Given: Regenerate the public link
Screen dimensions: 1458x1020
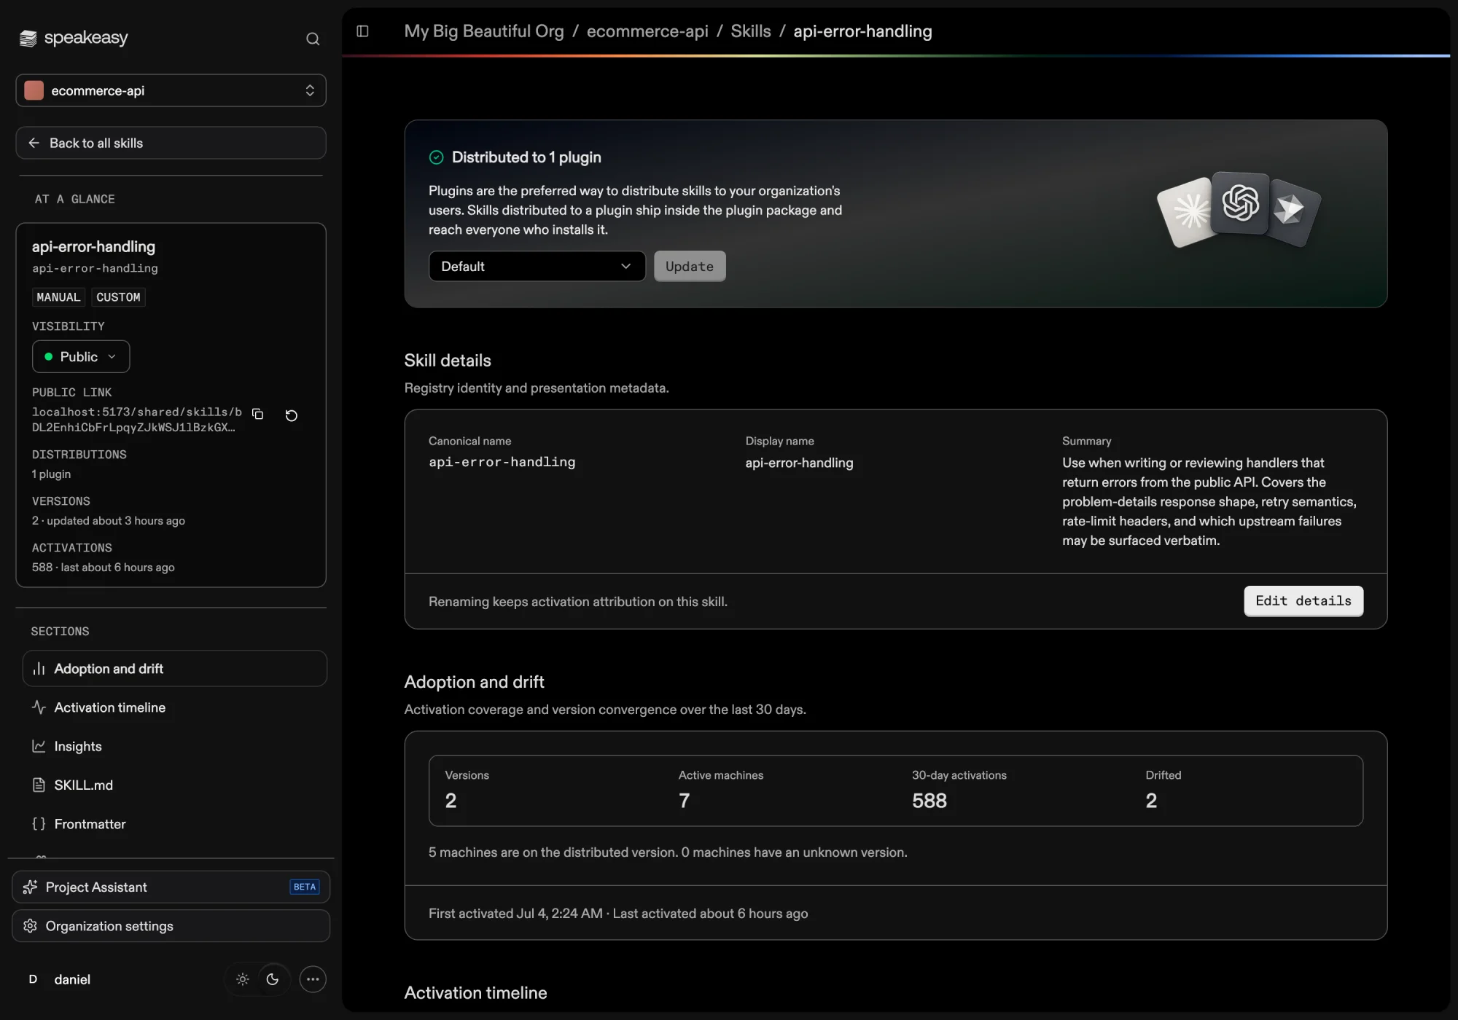Looking at the screenshot, I should point(292,415).
